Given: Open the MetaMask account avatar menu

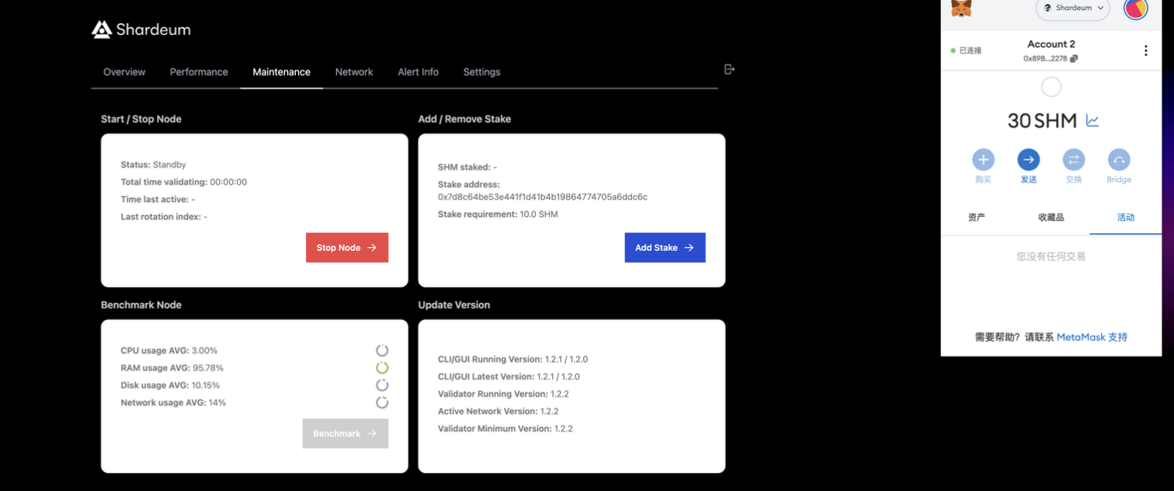Looking at the screenshot, I should [x=1136, y=9].
